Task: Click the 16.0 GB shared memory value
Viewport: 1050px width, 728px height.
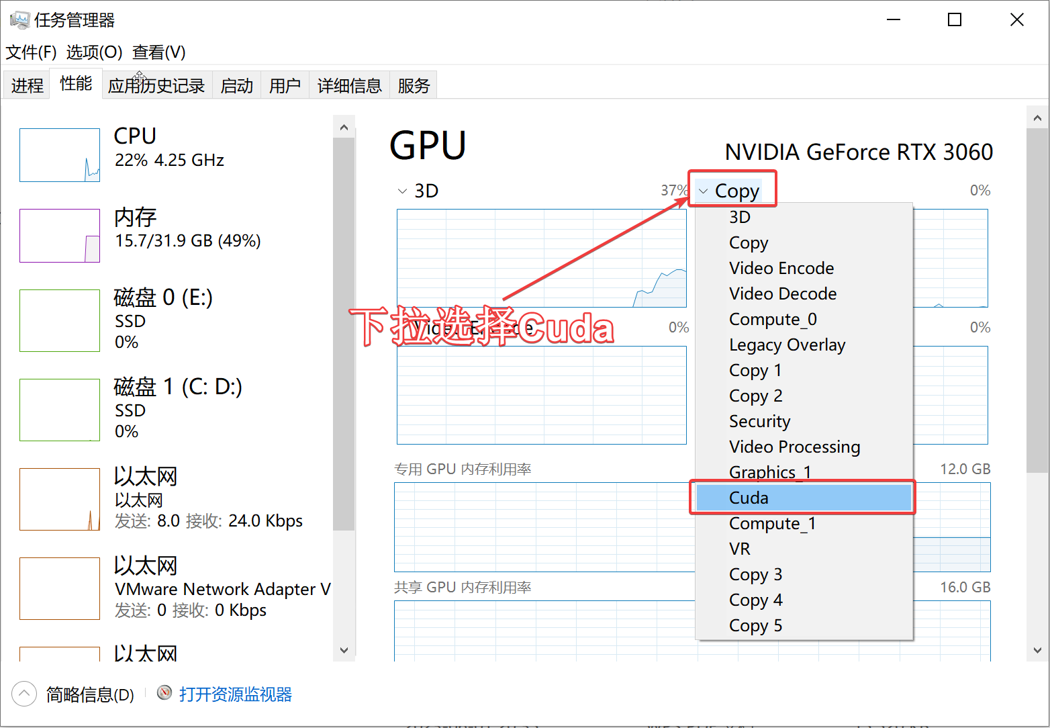Action: click(x=965, y=587)
